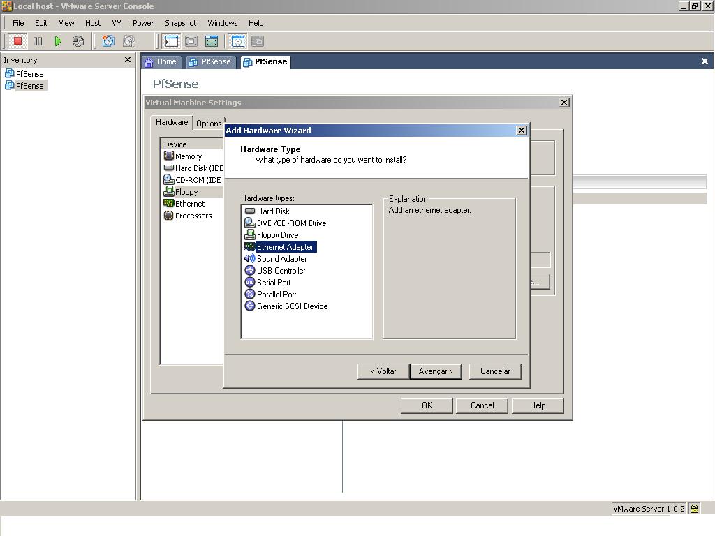Open the Windows menu
Viewport: 715px width, 536px height.
coord(223,23)
